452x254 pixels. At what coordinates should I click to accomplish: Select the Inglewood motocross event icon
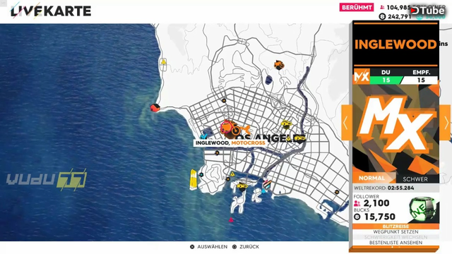[x=231, y=128]
